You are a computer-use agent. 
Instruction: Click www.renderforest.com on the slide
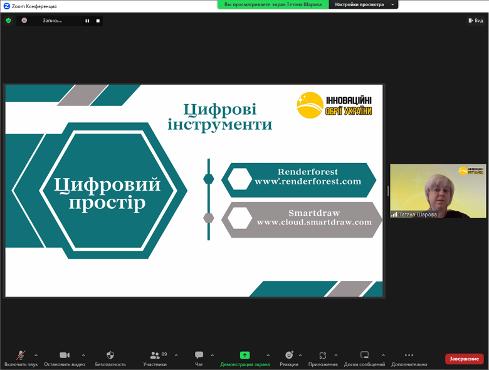308,181
